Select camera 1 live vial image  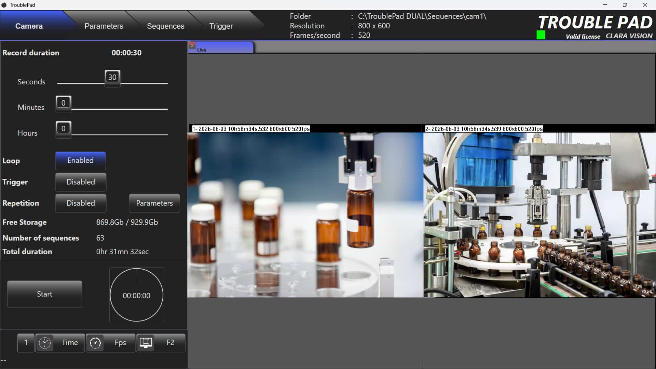coord(305,215)
